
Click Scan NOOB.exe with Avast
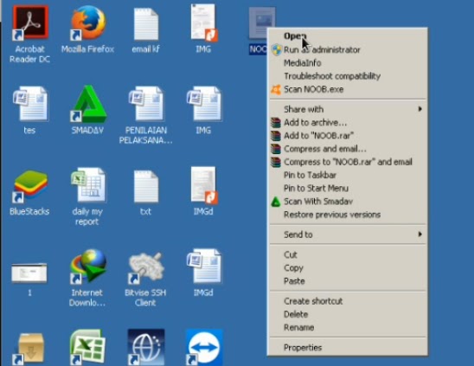(348, 89)
